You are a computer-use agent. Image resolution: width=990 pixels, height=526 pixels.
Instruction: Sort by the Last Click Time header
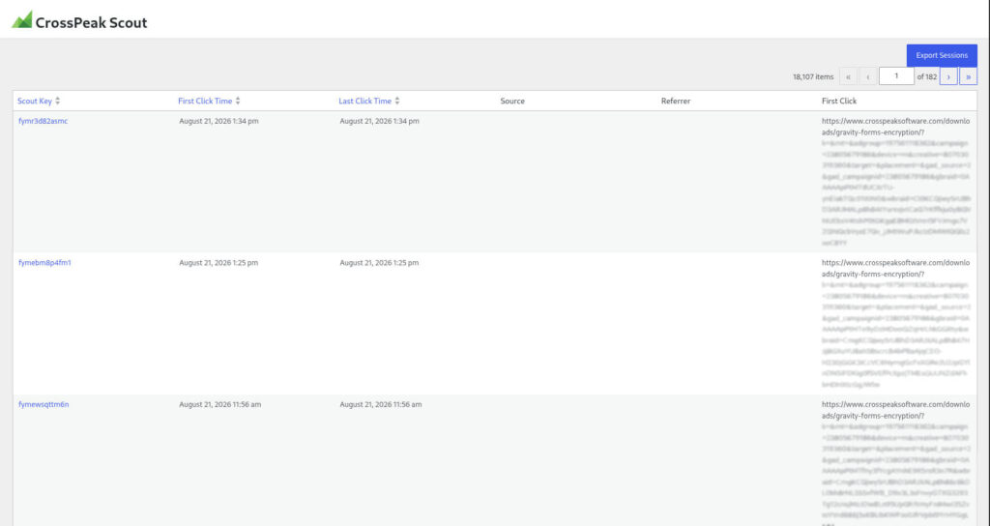click(364, 101)
